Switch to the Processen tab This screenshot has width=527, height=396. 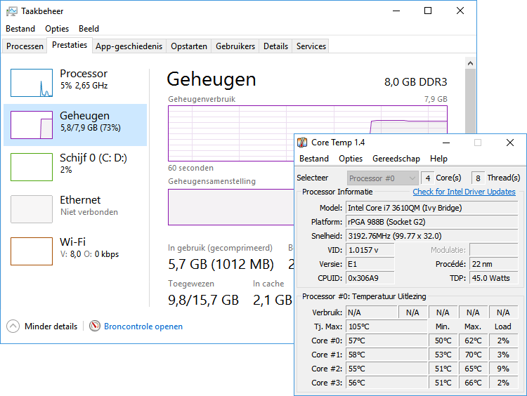25,46
